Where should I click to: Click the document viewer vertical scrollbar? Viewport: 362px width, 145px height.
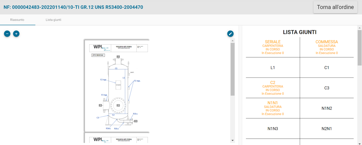tap(233, 91)
